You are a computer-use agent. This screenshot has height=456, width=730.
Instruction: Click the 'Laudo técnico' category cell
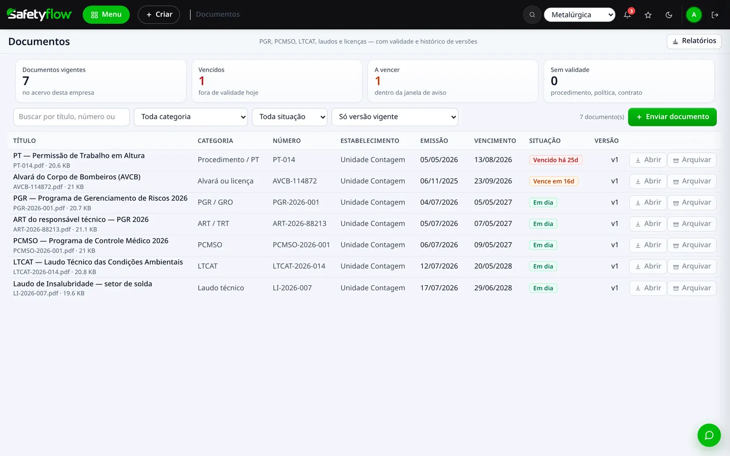(221, 288)
